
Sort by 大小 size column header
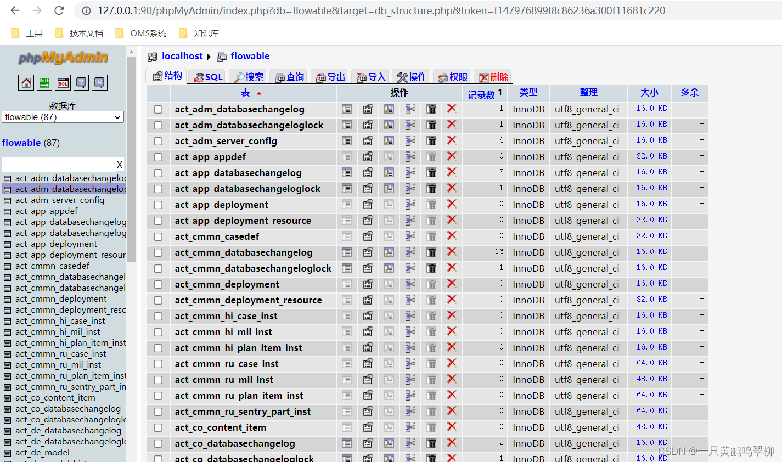(649, 93)
